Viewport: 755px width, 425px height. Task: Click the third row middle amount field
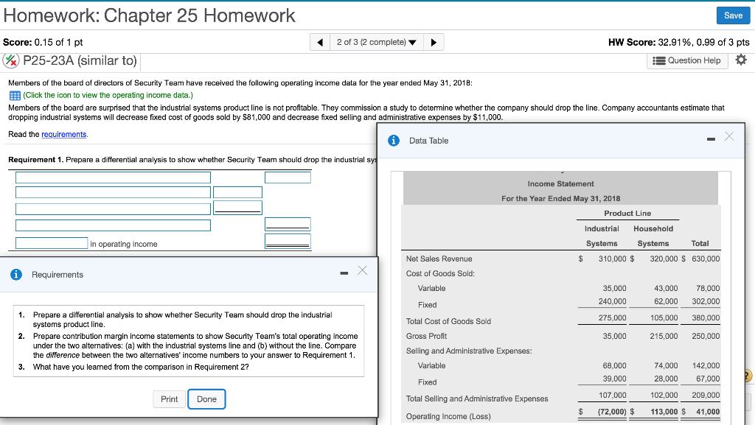(x=238, y=207)
